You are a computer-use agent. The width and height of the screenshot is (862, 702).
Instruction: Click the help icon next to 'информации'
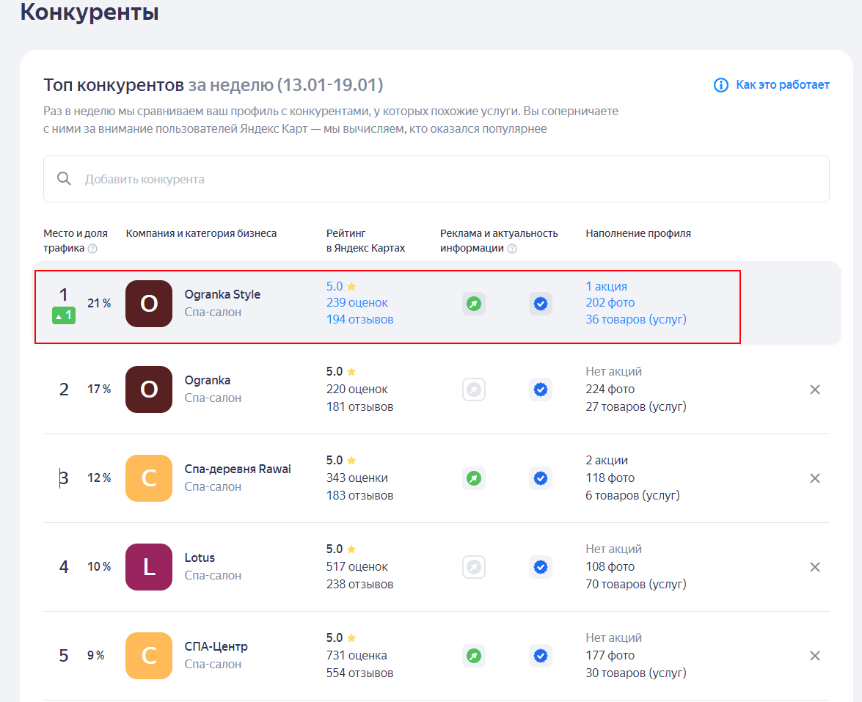click(512, 249)
